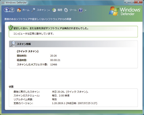Screen dimensions: 144x115
Task: Click the definition version 1.20.2819.1 text
Action: pyautogui.click(x=75, y=103)
